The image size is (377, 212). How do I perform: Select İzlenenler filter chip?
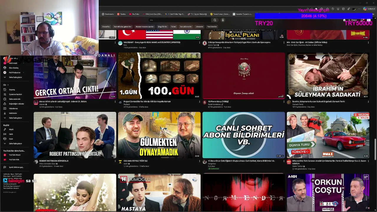200,26
